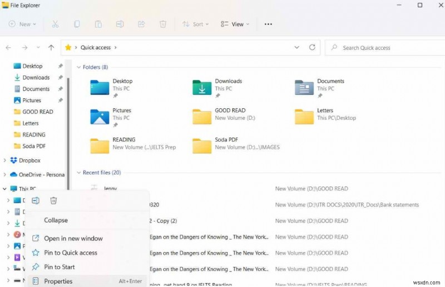The image size is (445, 287).
Task: Choose Open in new window
Action: coord(73,239)
